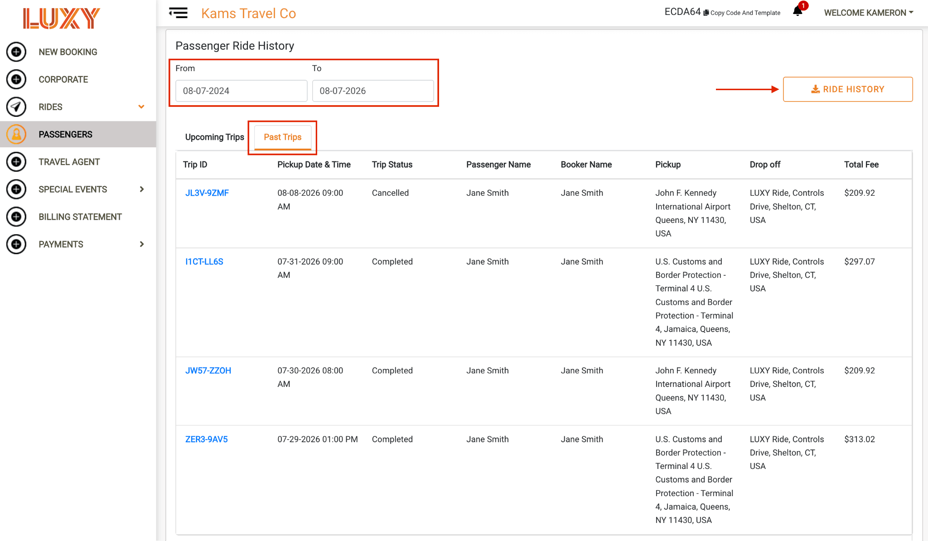Click Copy Code And Template
The width and height of the screenshot is (928, 541).
click(745, 13)
